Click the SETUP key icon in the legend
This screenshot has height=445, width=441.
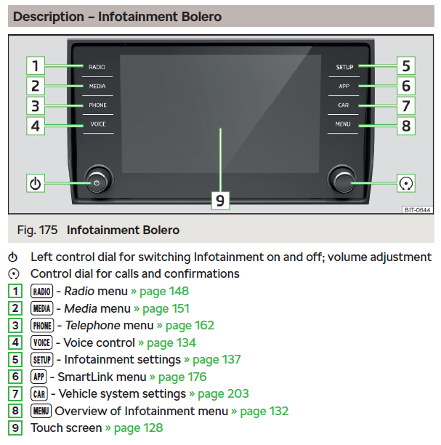coord(41,360)
